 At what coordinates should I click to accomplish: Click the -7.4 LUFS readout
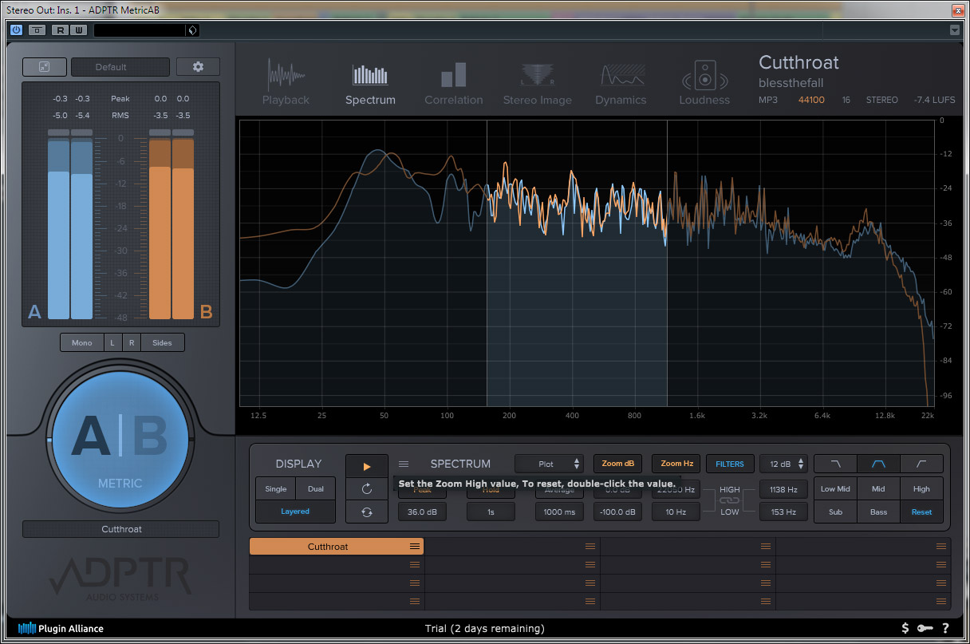point(935,100)
